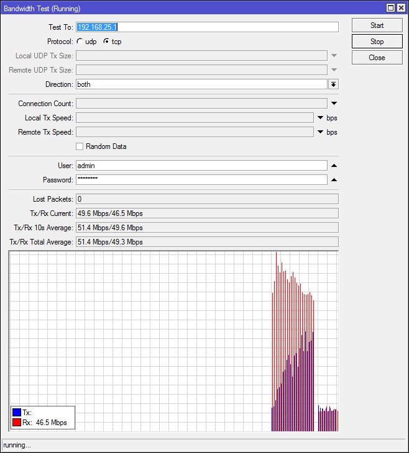The height and width of the screenshot is (453, 409).
Task: Click the Local Tx Speed input field
Action: [195, 118]
